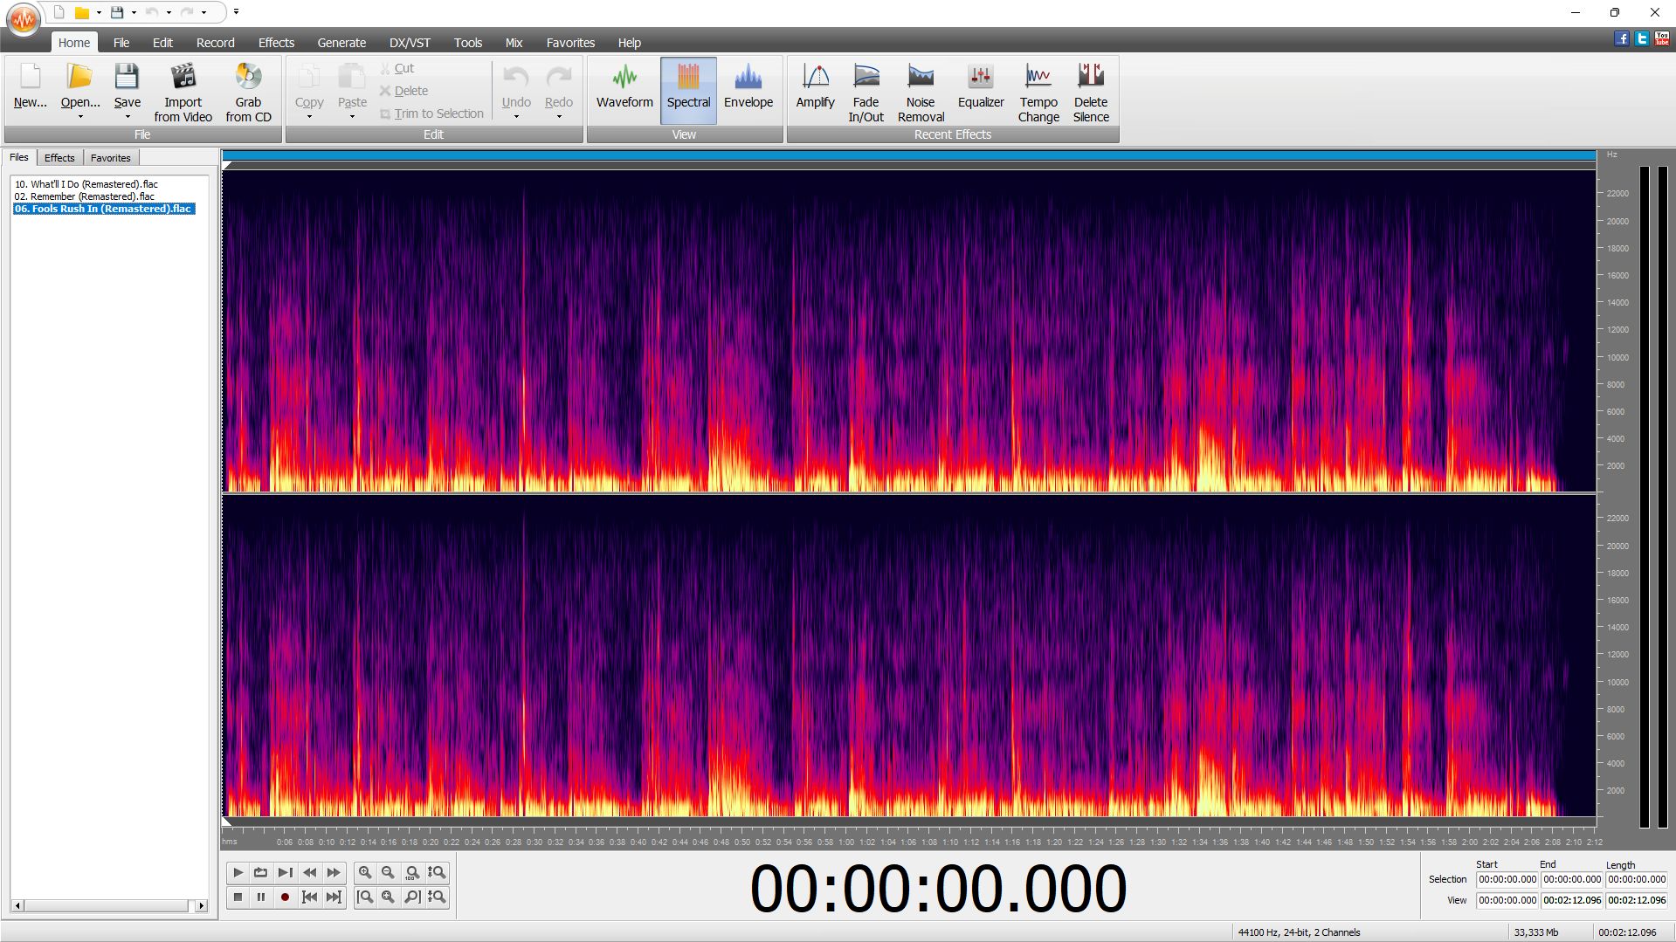
Task: Switch to the Effects side tab
Action: (59, 158)
